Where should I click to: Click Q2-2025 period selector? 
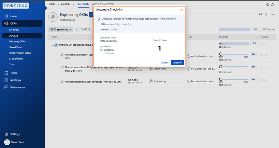tap(85, 29)
